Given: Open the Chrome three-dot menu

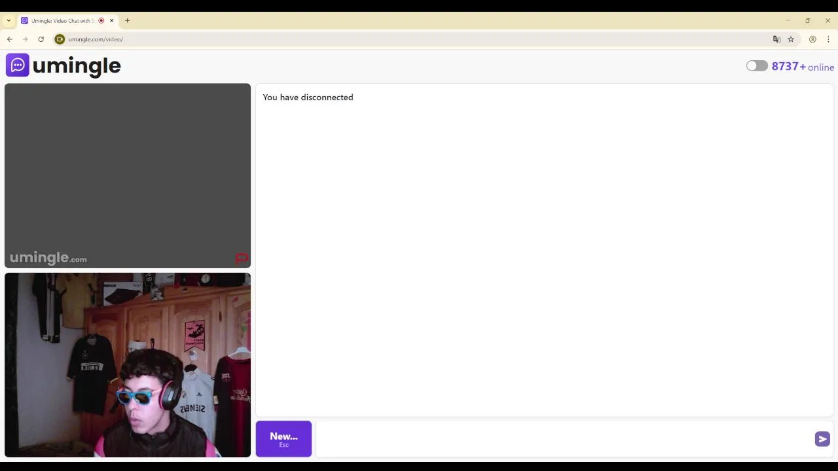Looking at the screenshot, I should 828,39.
